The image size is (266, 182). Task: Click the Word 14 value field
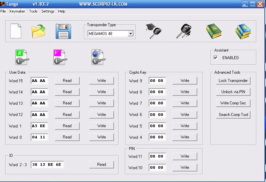[39, 92]
